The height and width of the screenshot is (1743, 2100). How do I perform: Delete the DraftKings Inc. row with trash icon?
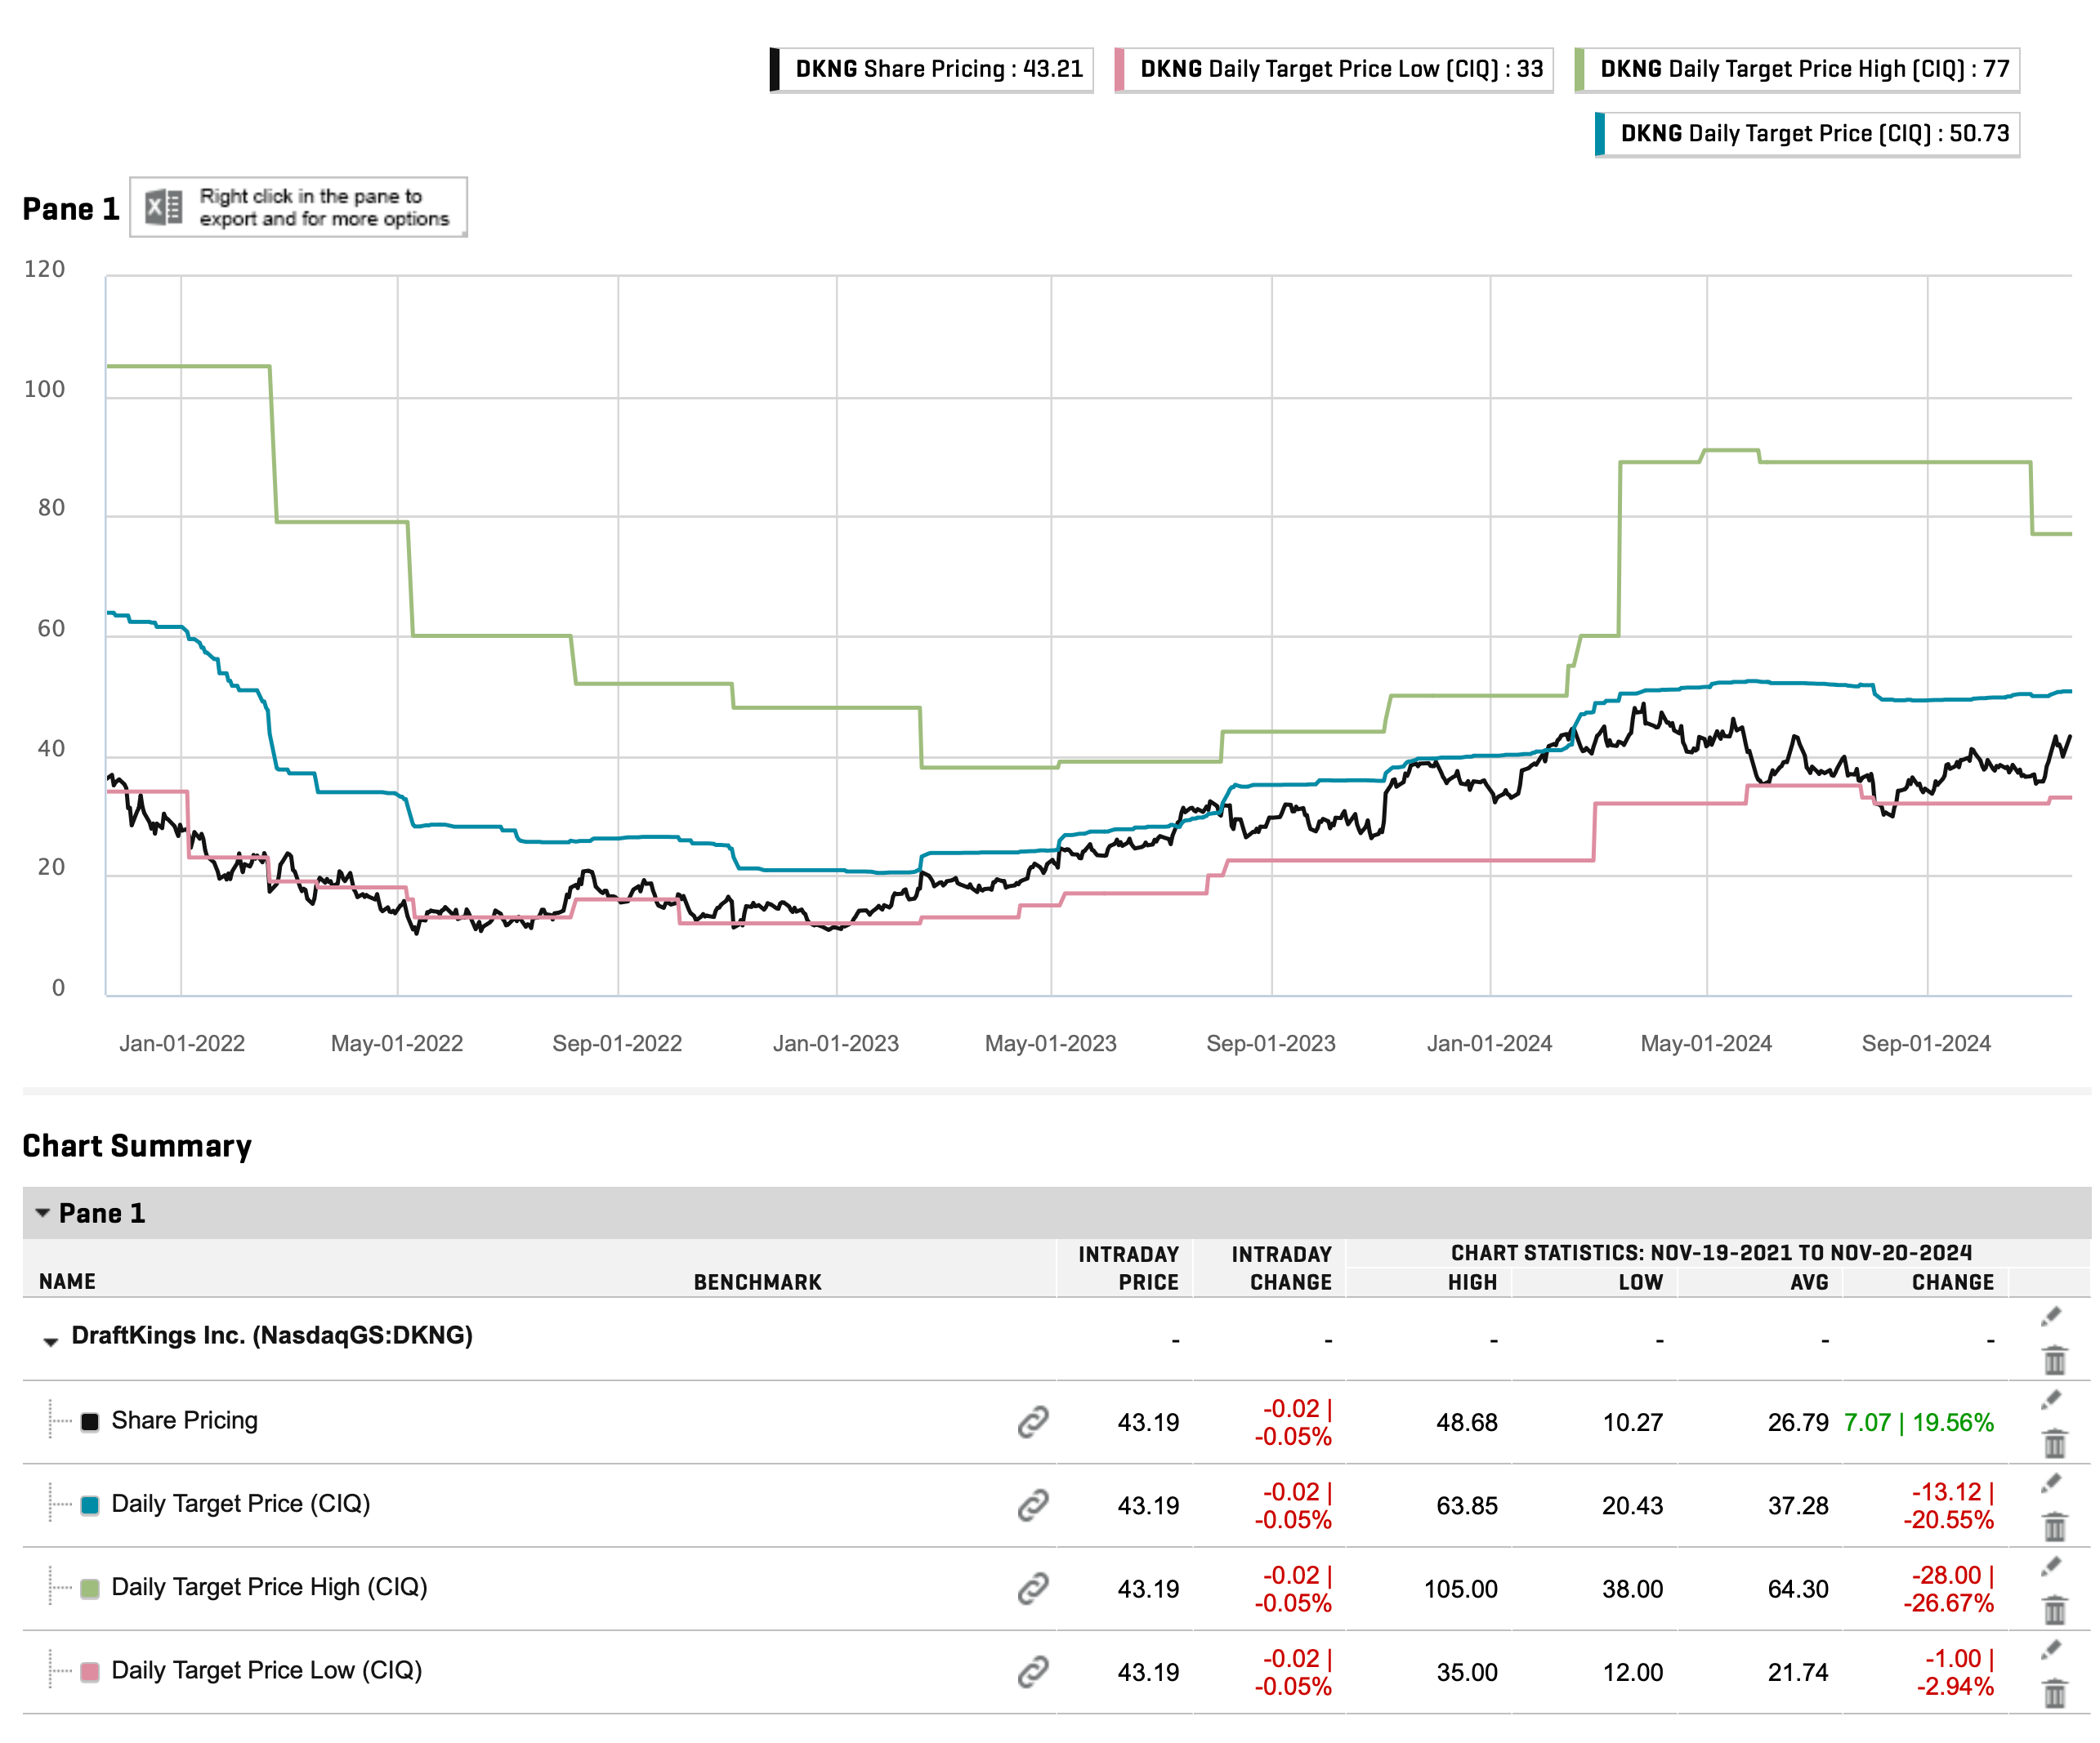tap(2054, 1359)
